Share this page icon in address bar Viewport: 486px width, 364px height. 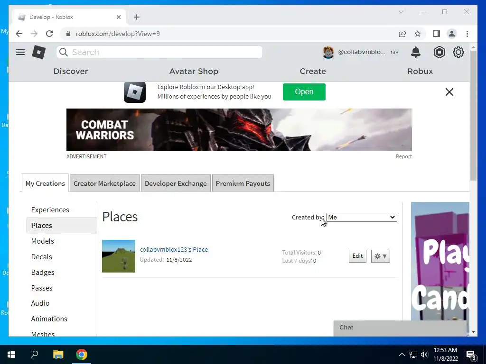(x=402, y=34)
